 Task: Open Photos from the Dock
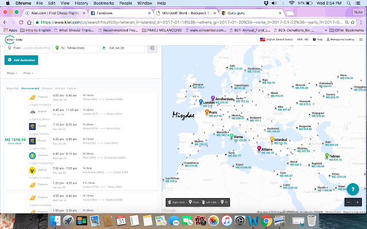point(213,220)
